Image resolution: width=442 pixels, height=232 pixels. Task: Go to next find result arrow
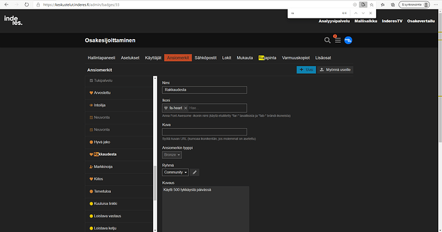click(363, 13)
